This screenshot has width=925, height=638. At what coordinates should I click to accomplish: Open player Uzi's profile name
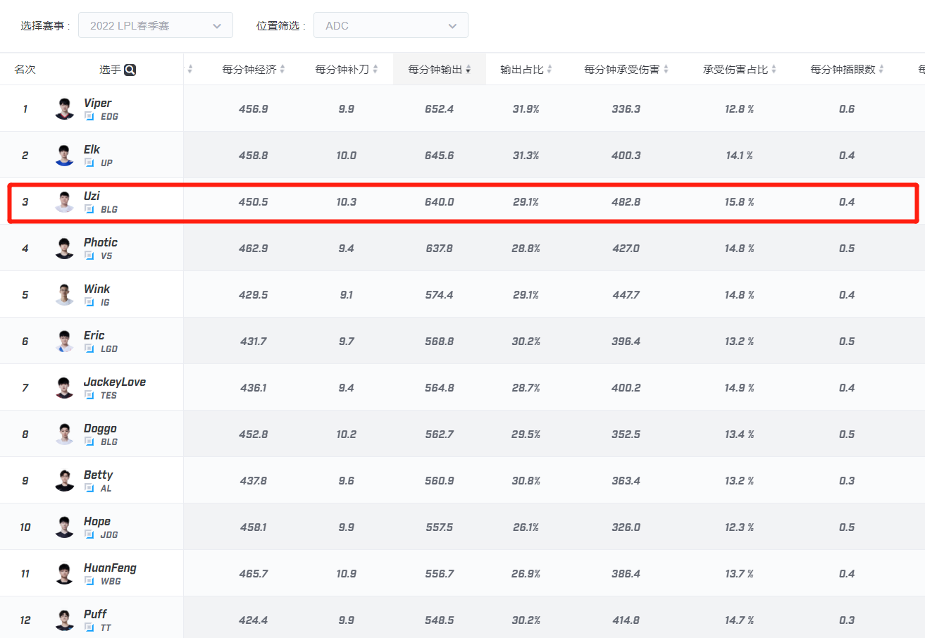92,196
